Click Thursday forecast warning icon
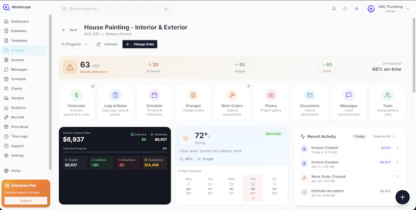The image size is (416, 210). point(253,198)
